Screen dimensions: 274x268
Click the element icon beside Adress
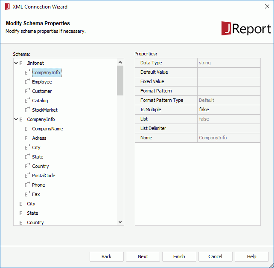[26, 138]
